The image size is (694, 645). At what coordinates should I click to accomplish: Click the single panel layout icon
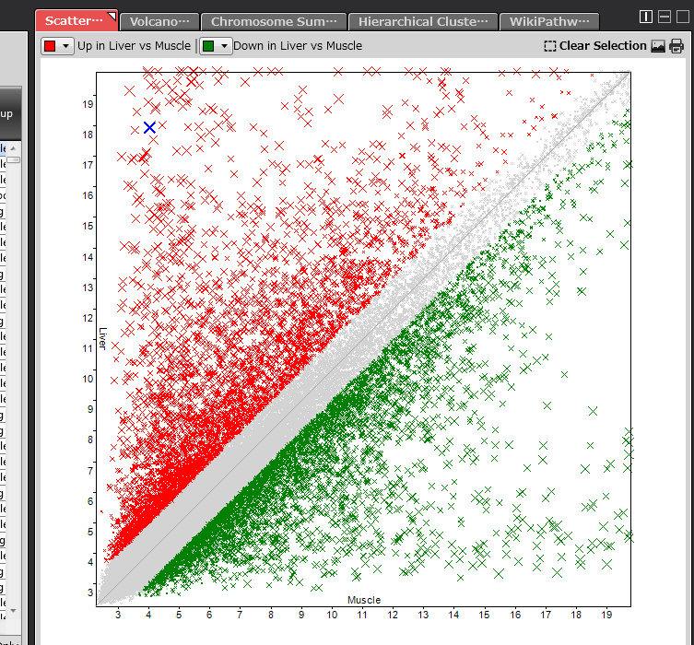682,17
